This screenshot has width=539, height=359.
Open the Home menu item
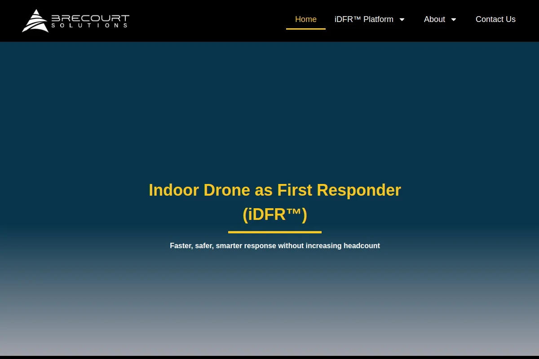click(x=306, y=19)
